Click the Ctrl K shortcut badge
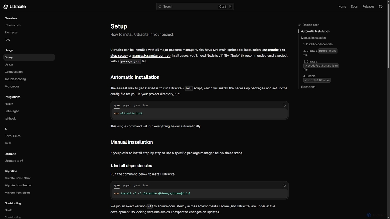The height and width of the screenshot is (219, 390). (225, 6)
